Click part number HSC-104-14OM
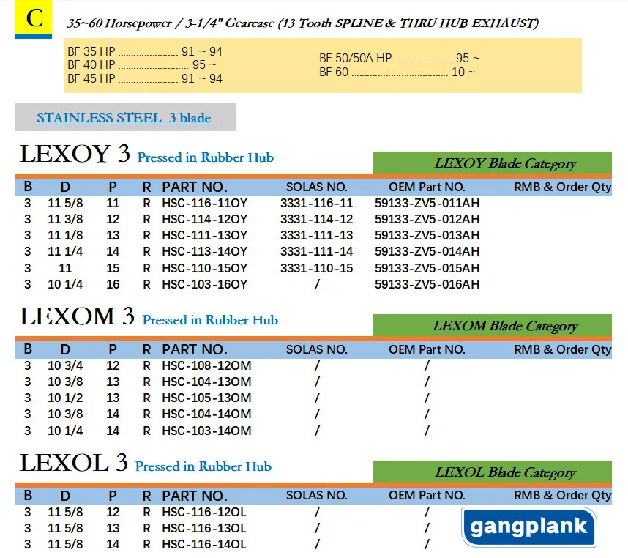The image size is (628, 558). click(x=206, y=414)
